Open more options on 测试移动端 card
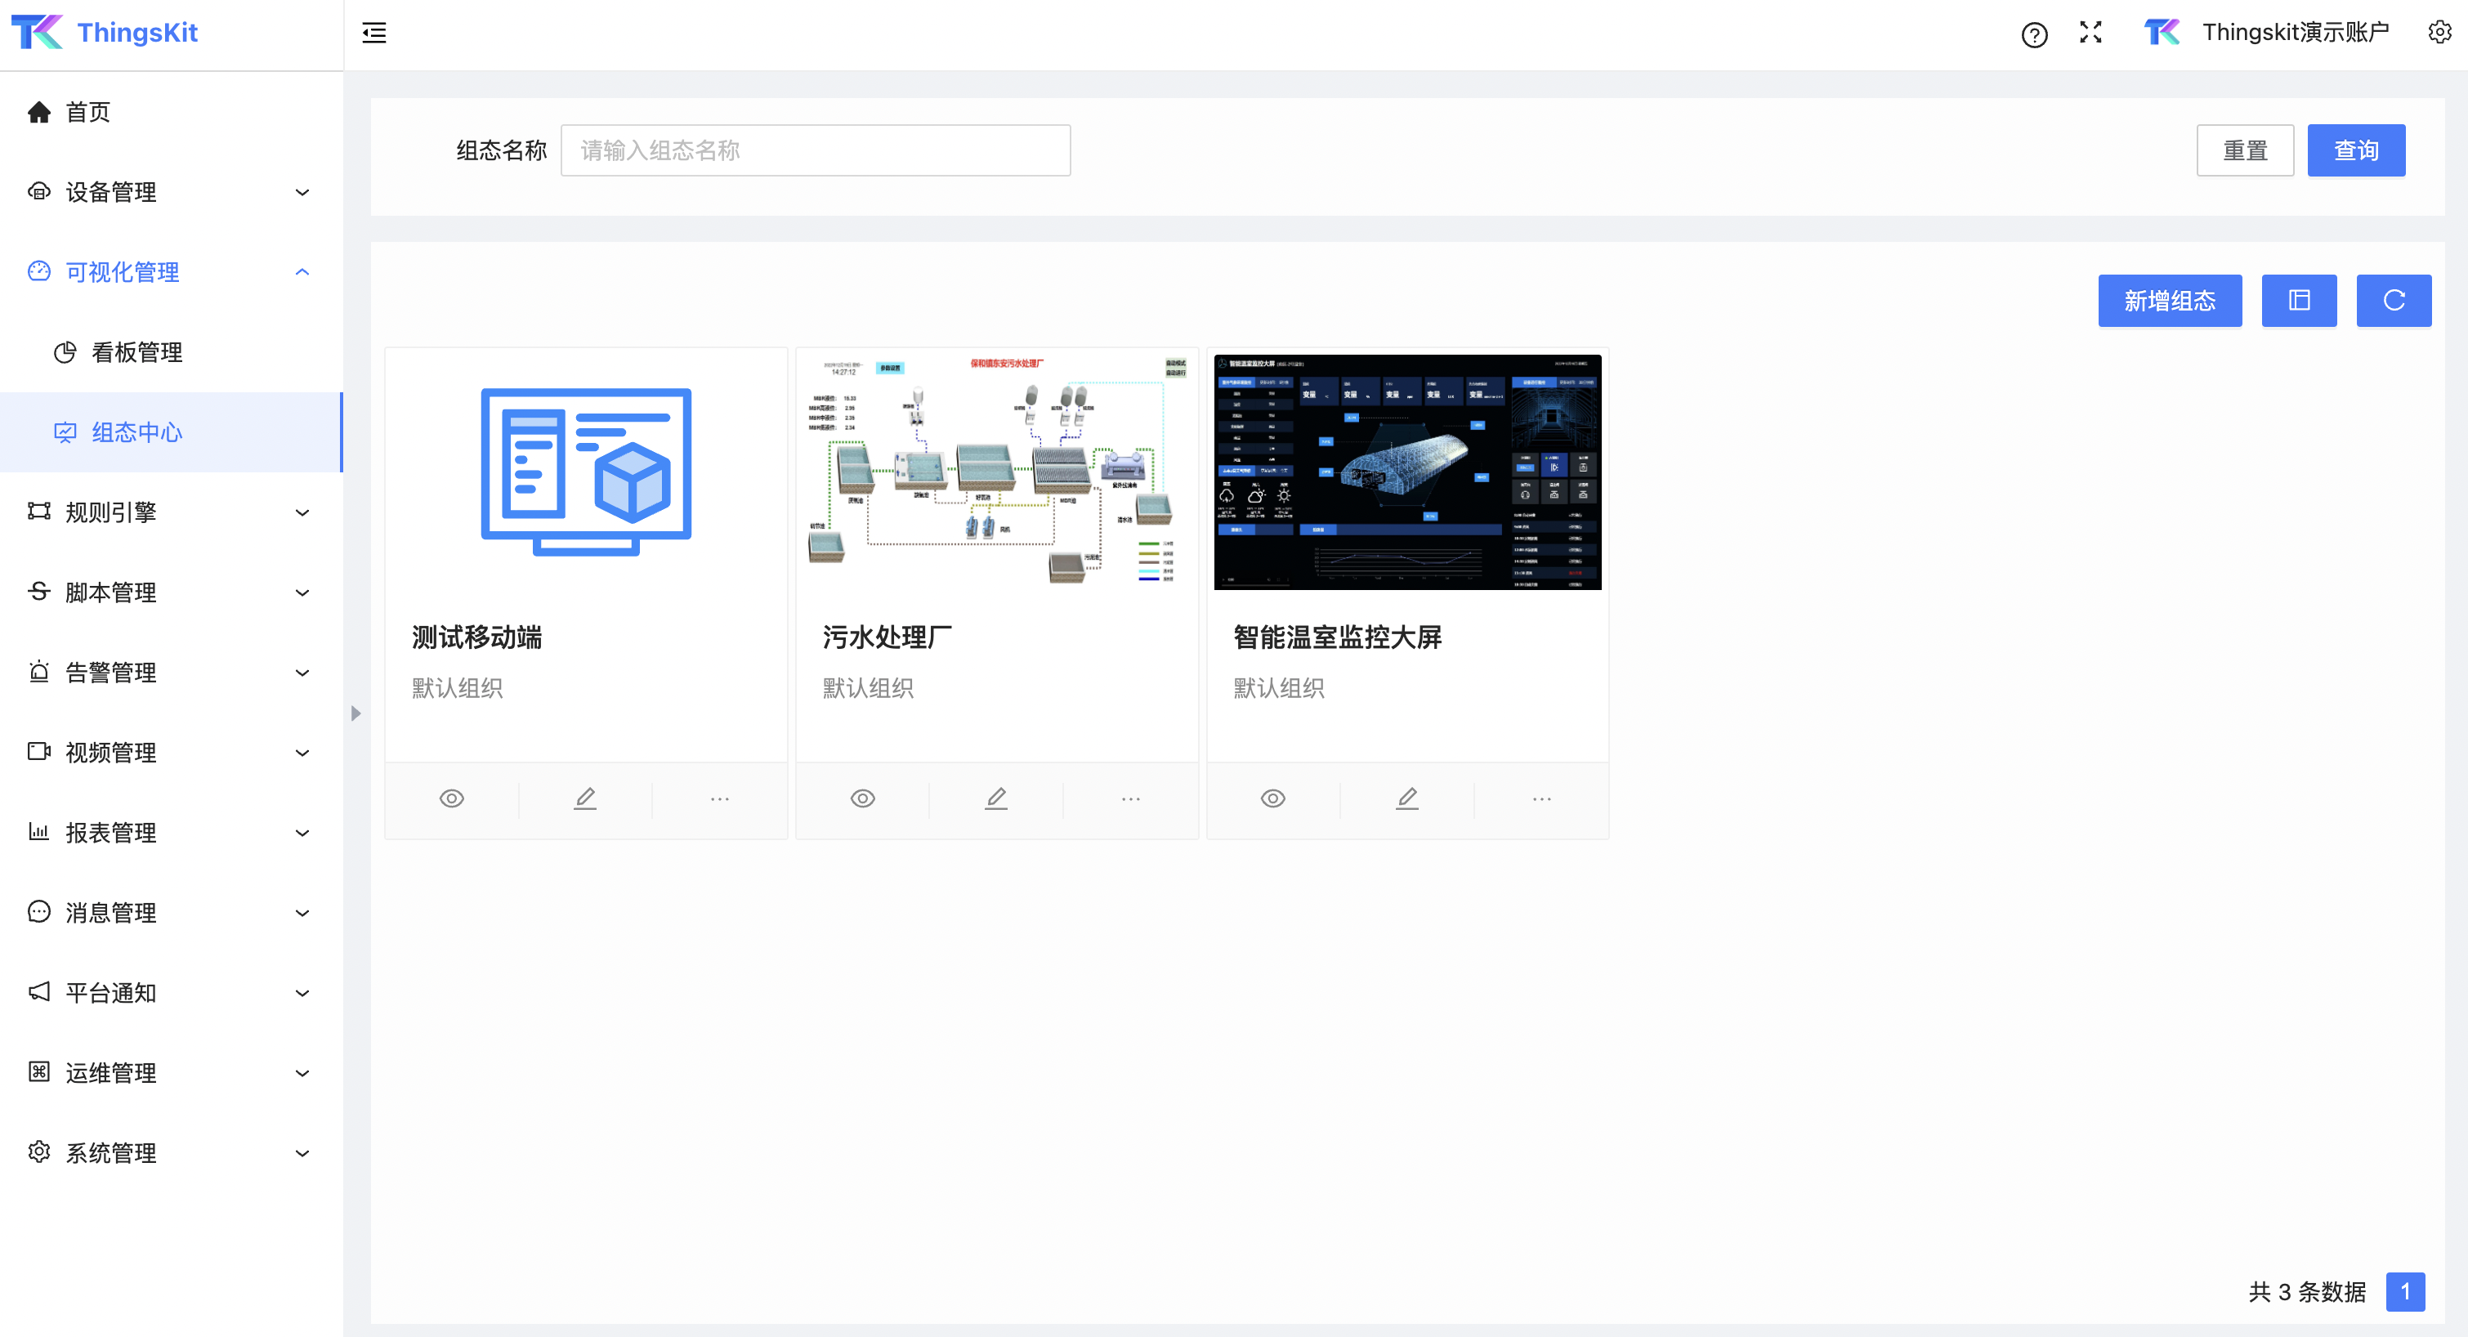Image resolution: width=2468 pixels, height=1337 pixels. coord(719,798)
